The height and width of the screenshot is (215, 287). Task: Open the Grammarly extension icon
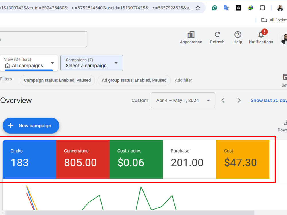click(214, 8)
